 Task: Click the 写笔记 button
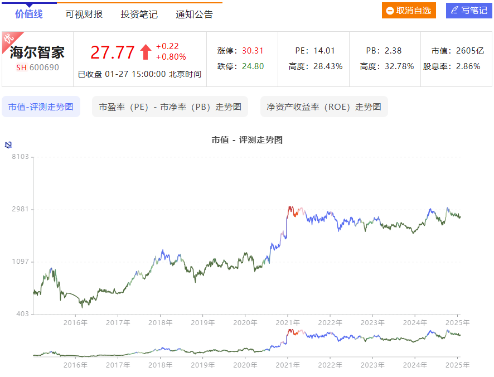pos(469,10)
